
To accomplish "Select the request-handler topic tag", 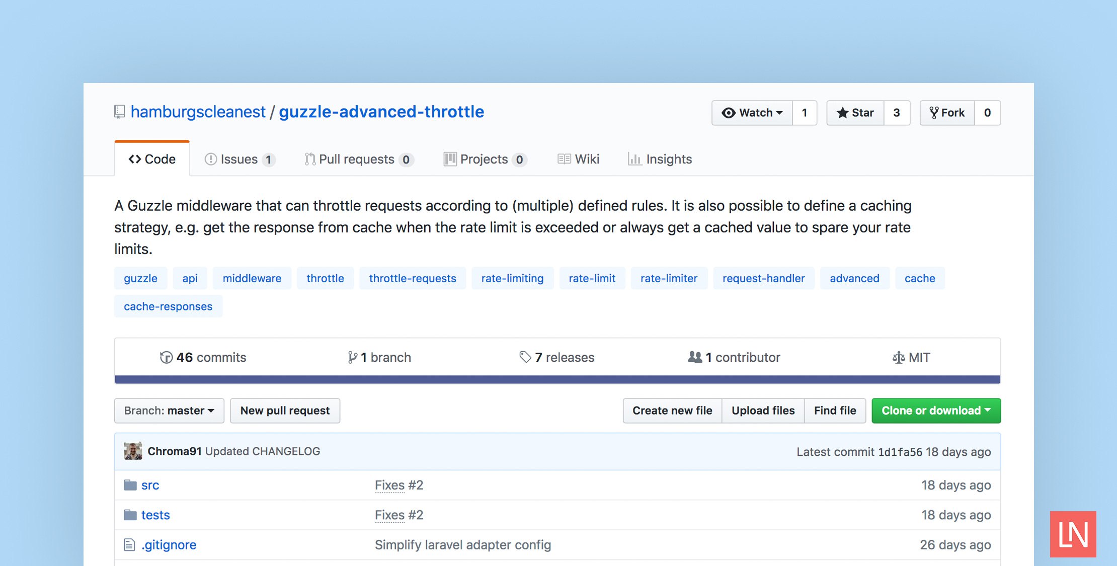I will [x=764, y=278].
